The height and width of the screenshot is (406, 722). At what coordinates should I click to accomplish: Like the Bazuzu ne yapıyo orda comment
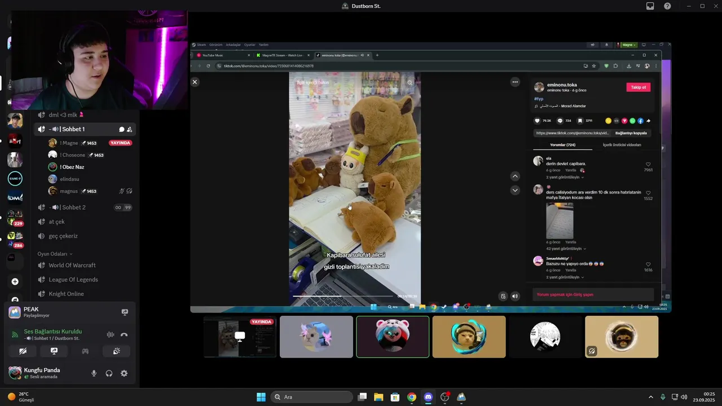click(648, 264)
